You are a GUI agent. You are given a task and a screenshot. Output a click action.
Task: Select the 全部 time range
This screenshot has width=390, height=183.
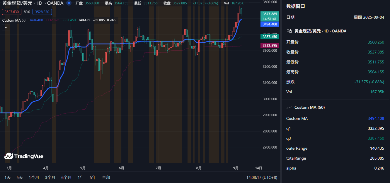click(x=106, y=177)
